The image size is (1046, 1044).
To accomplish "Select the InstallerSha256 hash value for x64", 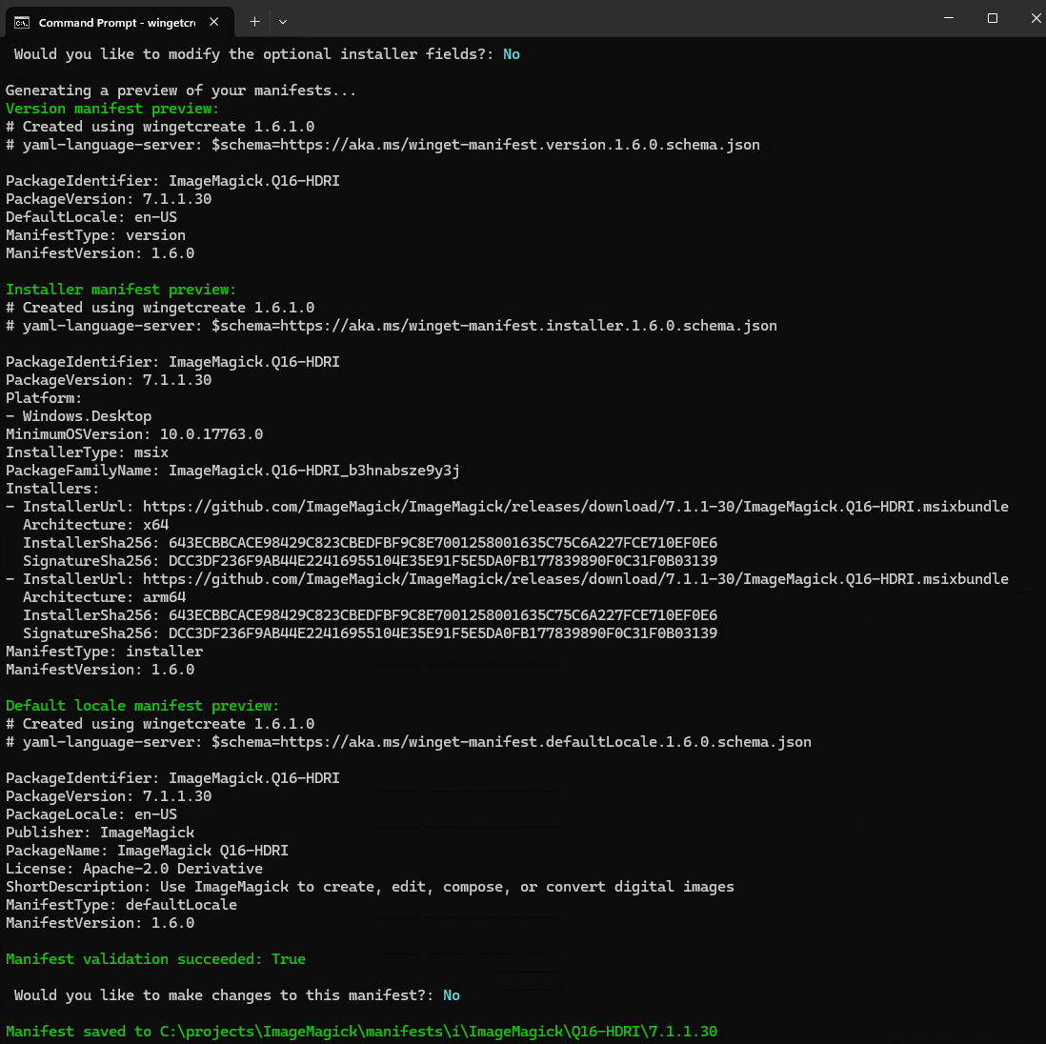I will 429,542.
